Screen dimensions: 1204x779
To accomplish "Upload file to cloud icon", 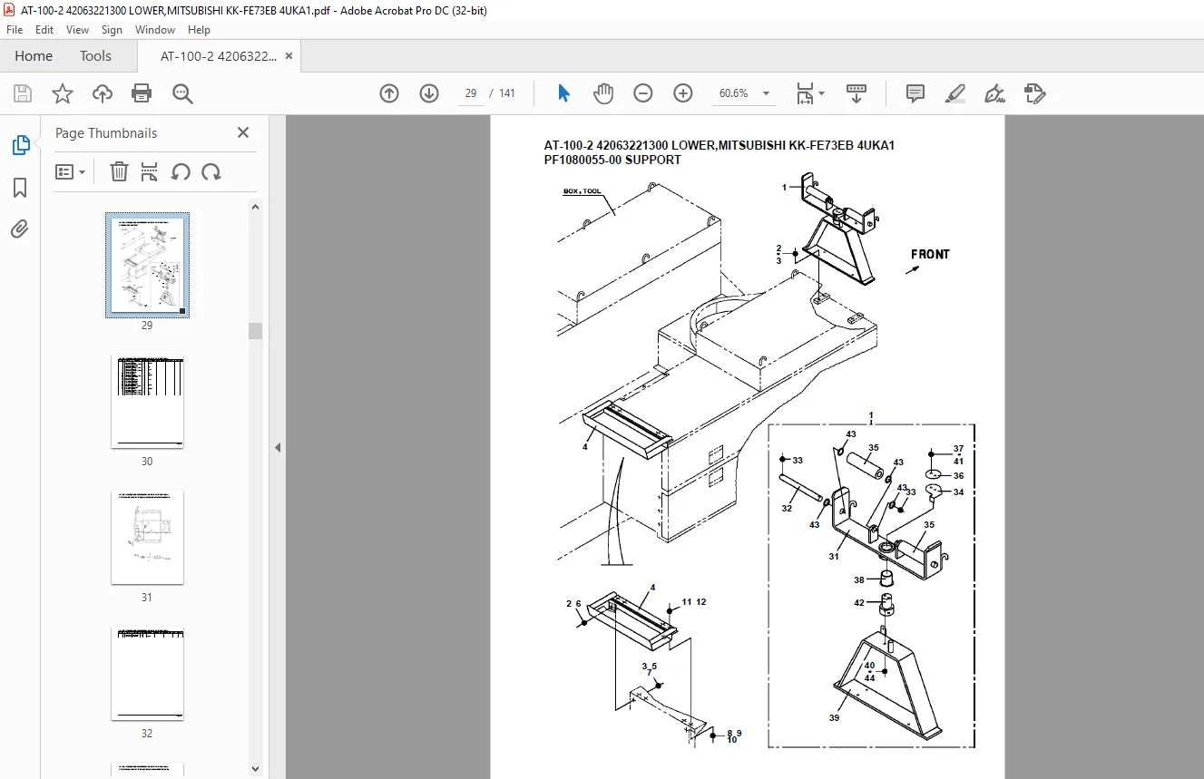I will (103, 93).
